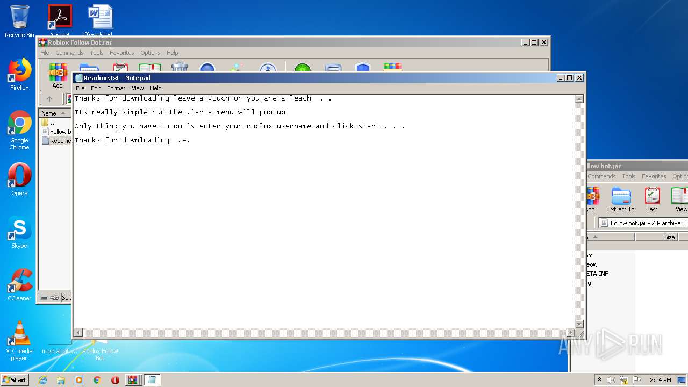
Task: Open Favorites menu in Roblox Follow Bot.rar window
Action: tap(122, 53)
